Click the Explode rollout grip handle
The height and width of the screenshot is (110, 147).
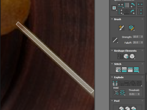point(142,77)
